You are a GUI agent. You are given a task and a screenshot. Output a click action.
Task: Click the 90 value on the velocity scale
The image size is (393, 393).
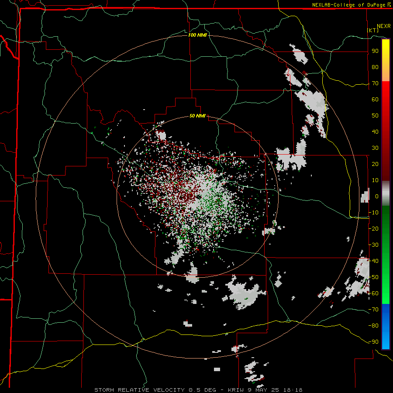click(375, 51)
